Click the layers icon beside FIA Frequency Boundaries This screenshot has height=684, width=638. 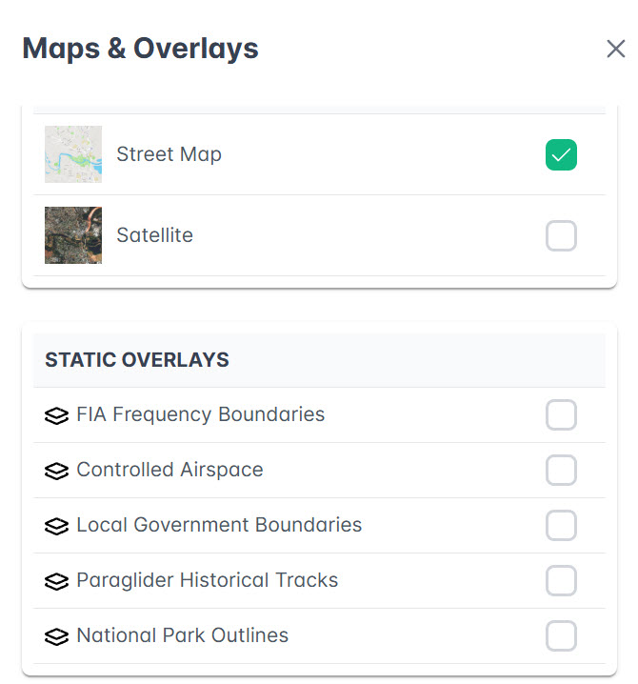57,415
